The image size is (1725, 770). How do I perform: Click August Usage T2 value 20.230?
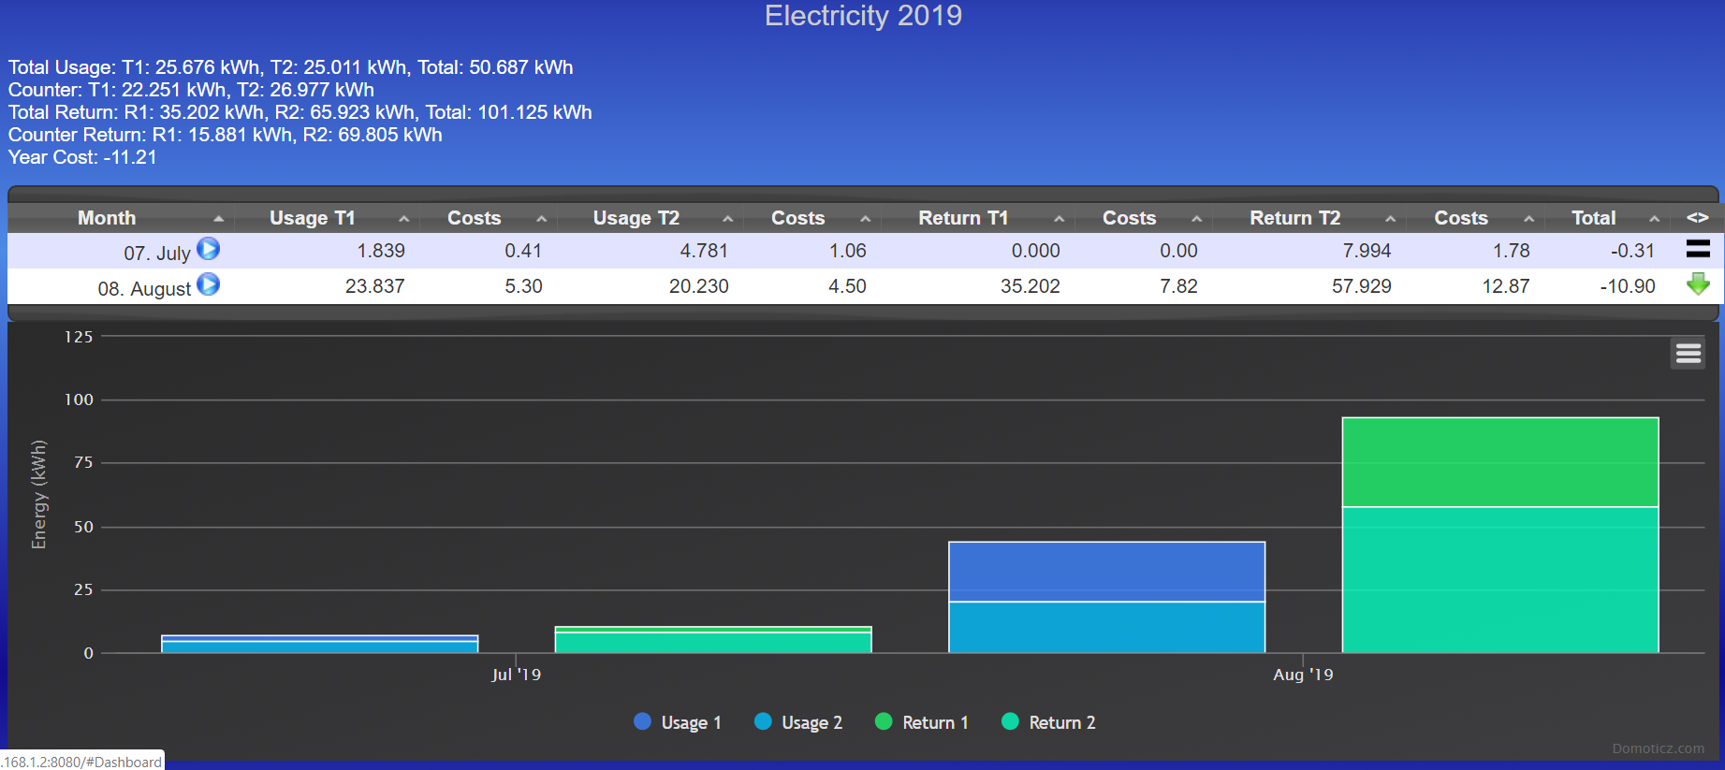(x=698, y=286)
